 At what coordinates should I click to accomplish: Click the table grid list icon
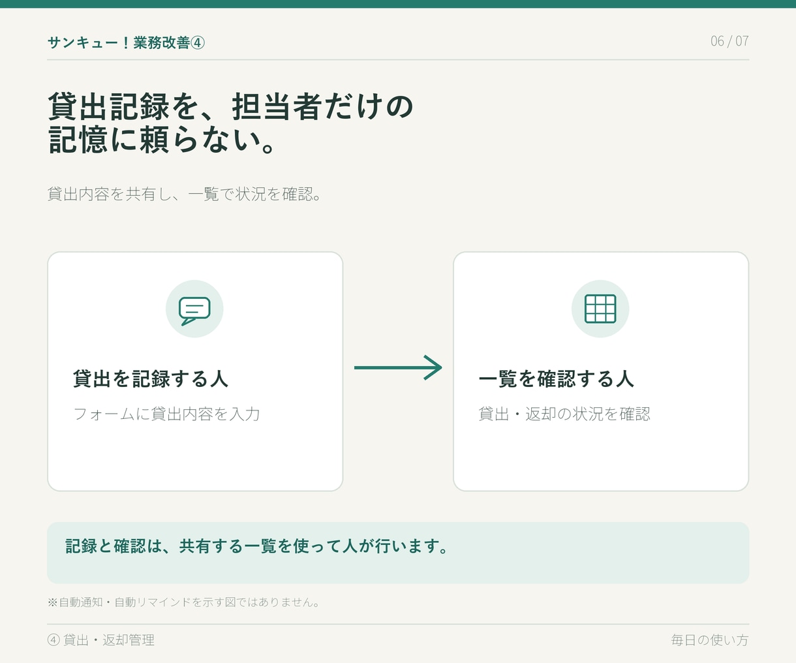(600, 309)
